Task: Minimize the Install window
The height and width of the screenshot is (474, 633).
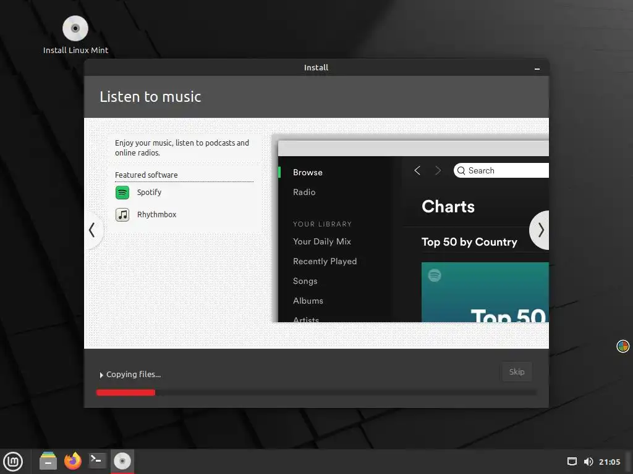Action: point(537,69)
